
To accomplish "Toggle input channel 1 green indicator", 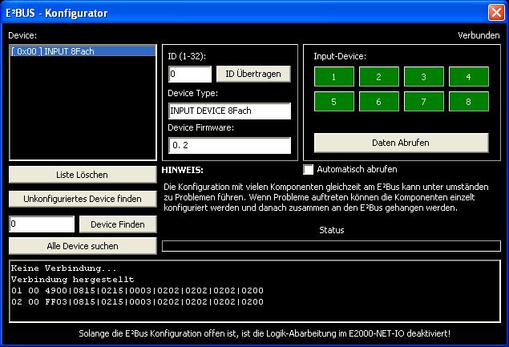I will tap(333, 77).
